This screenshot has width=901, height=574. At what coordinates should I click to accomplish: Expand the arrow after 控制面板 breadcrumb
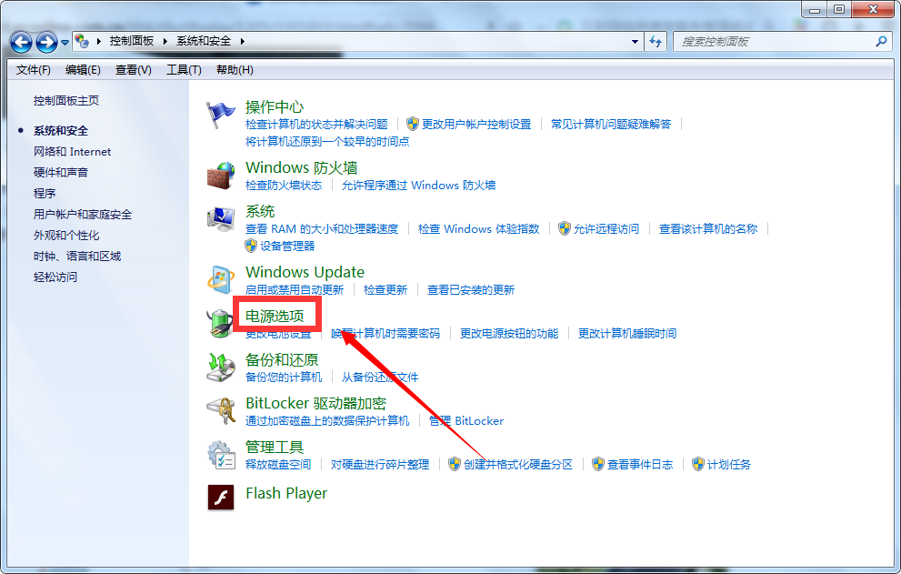pos(165,41)
